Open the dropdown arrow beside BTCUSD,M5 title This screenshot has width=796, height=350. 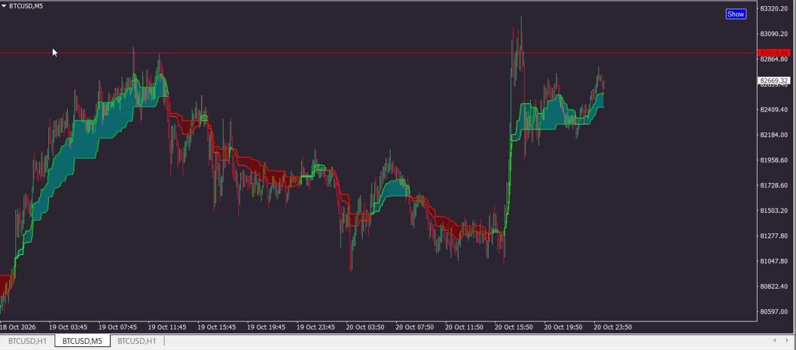click(x=4, y=6)
